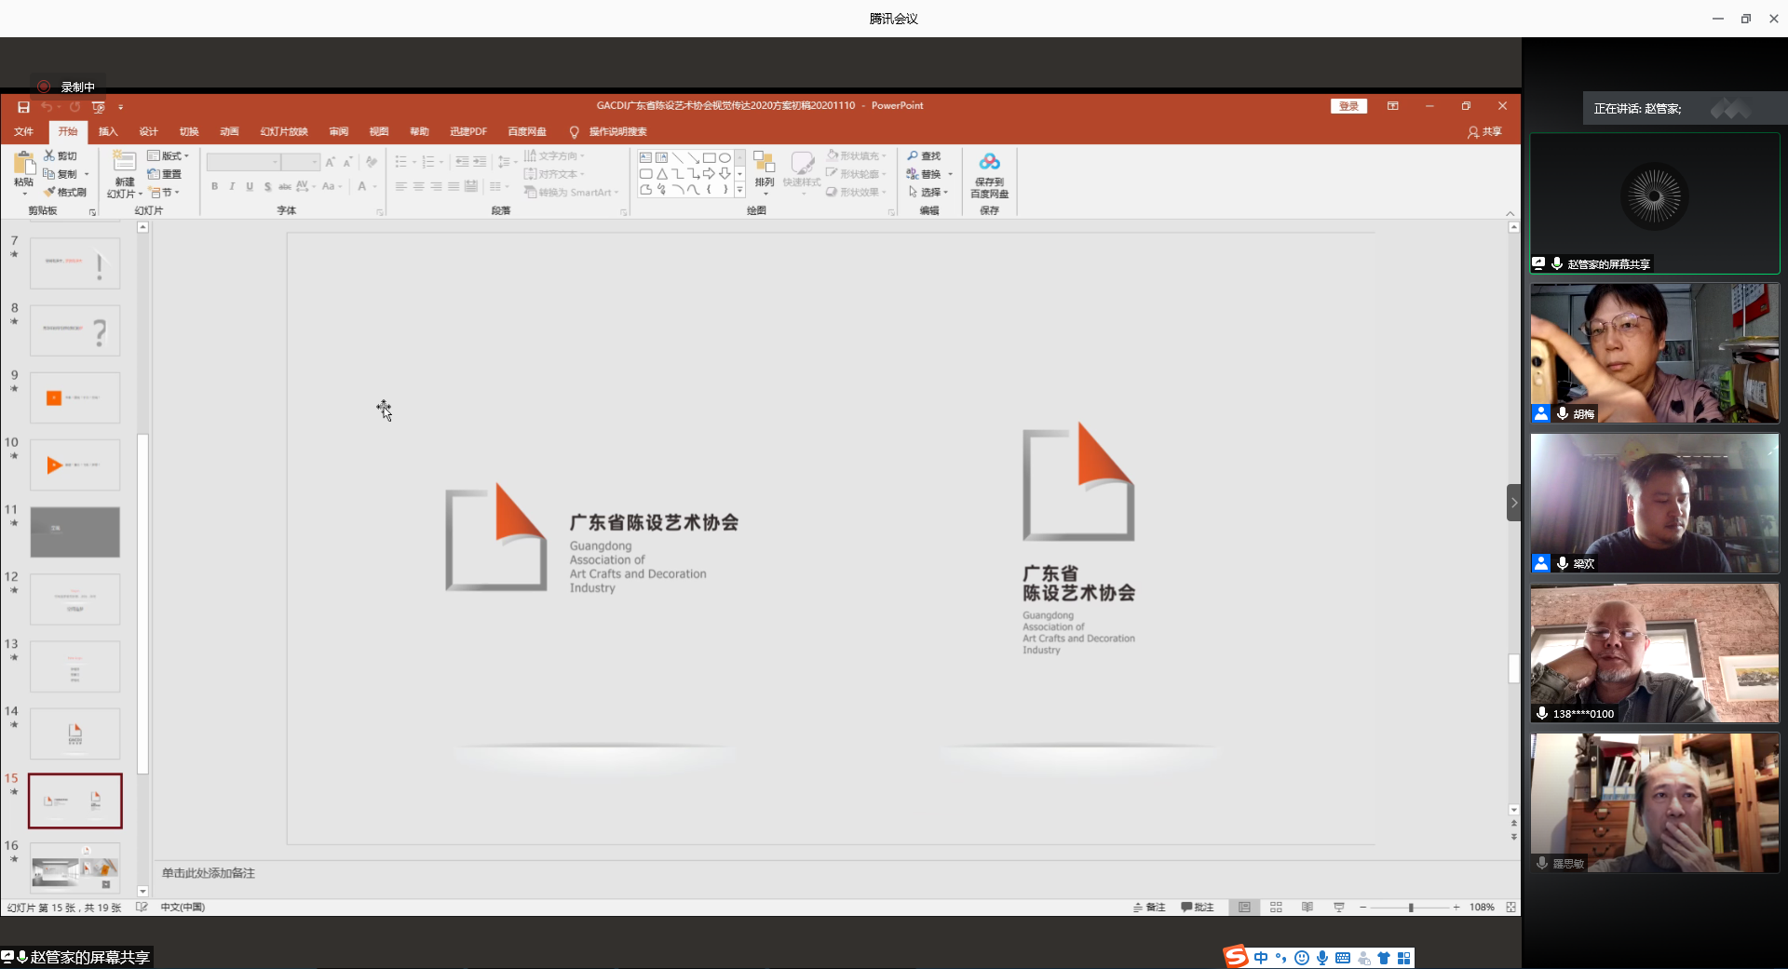
Task: Click the Find (查找) button
Action: tap(924, 155)
